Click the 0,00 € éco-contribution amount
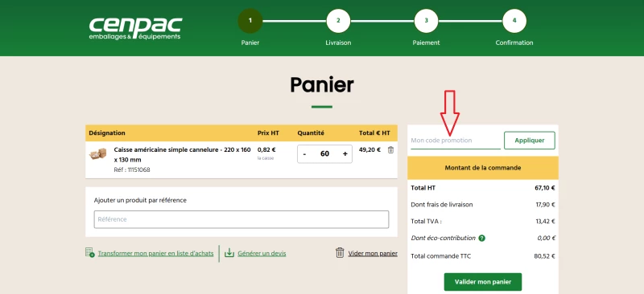Image resolution: width=644 pixels, height=294 pixels. click(x=547, y=238)
